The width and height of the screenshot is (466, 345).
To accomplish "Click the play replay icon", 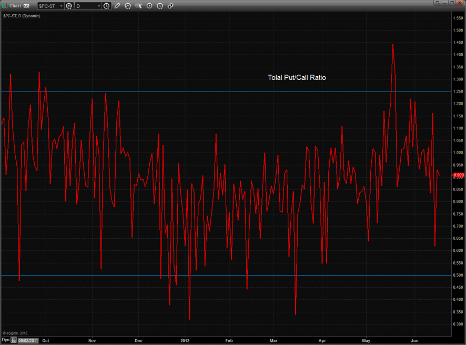I will (x=149, y=6).
